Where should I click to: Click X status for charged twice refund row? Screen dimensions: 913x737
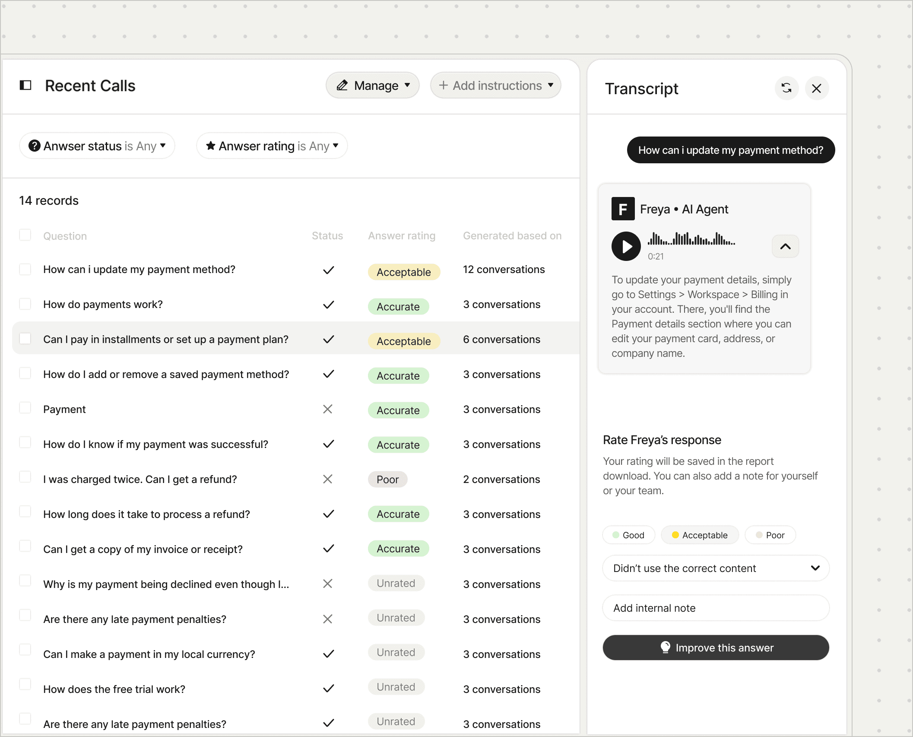click(328, 479)
